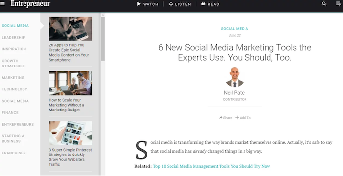The image size is (343, 176).
Task: Open the WATCH section
Action: click(151, 4)
